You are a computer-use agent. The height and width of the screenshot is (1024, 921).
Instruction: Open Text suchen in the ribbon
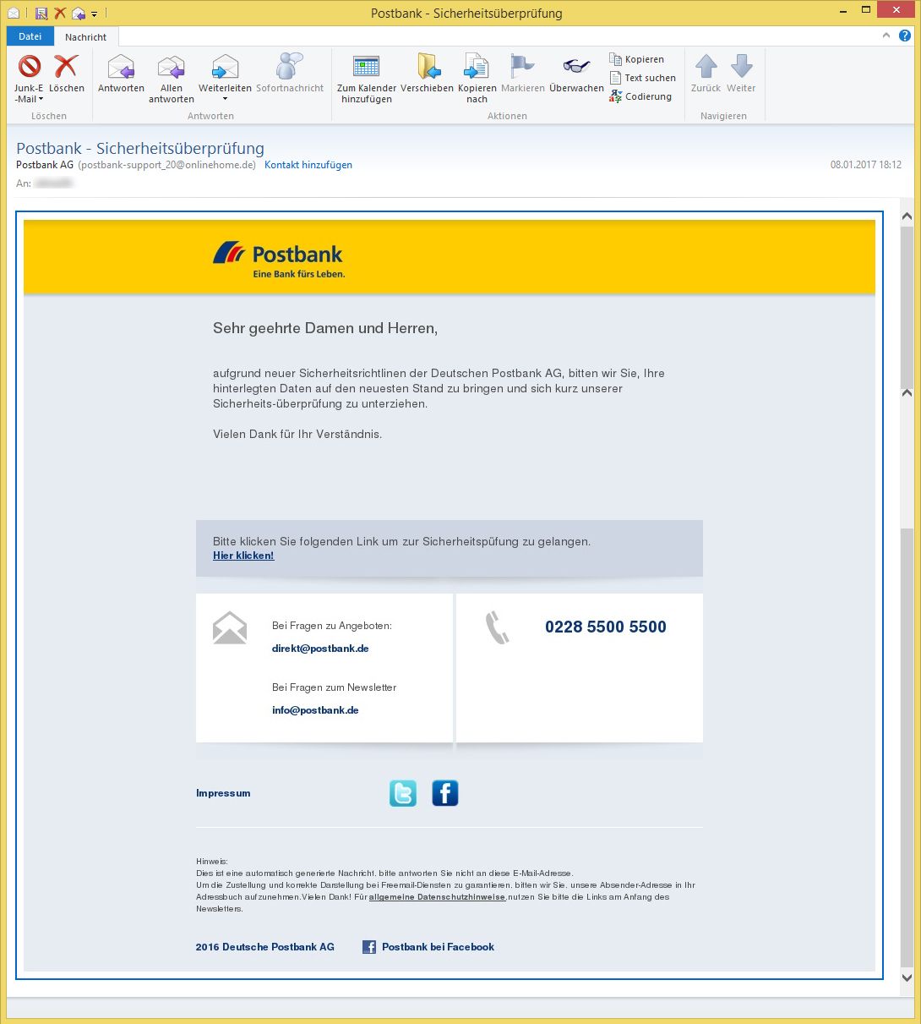tap(643, 78)
